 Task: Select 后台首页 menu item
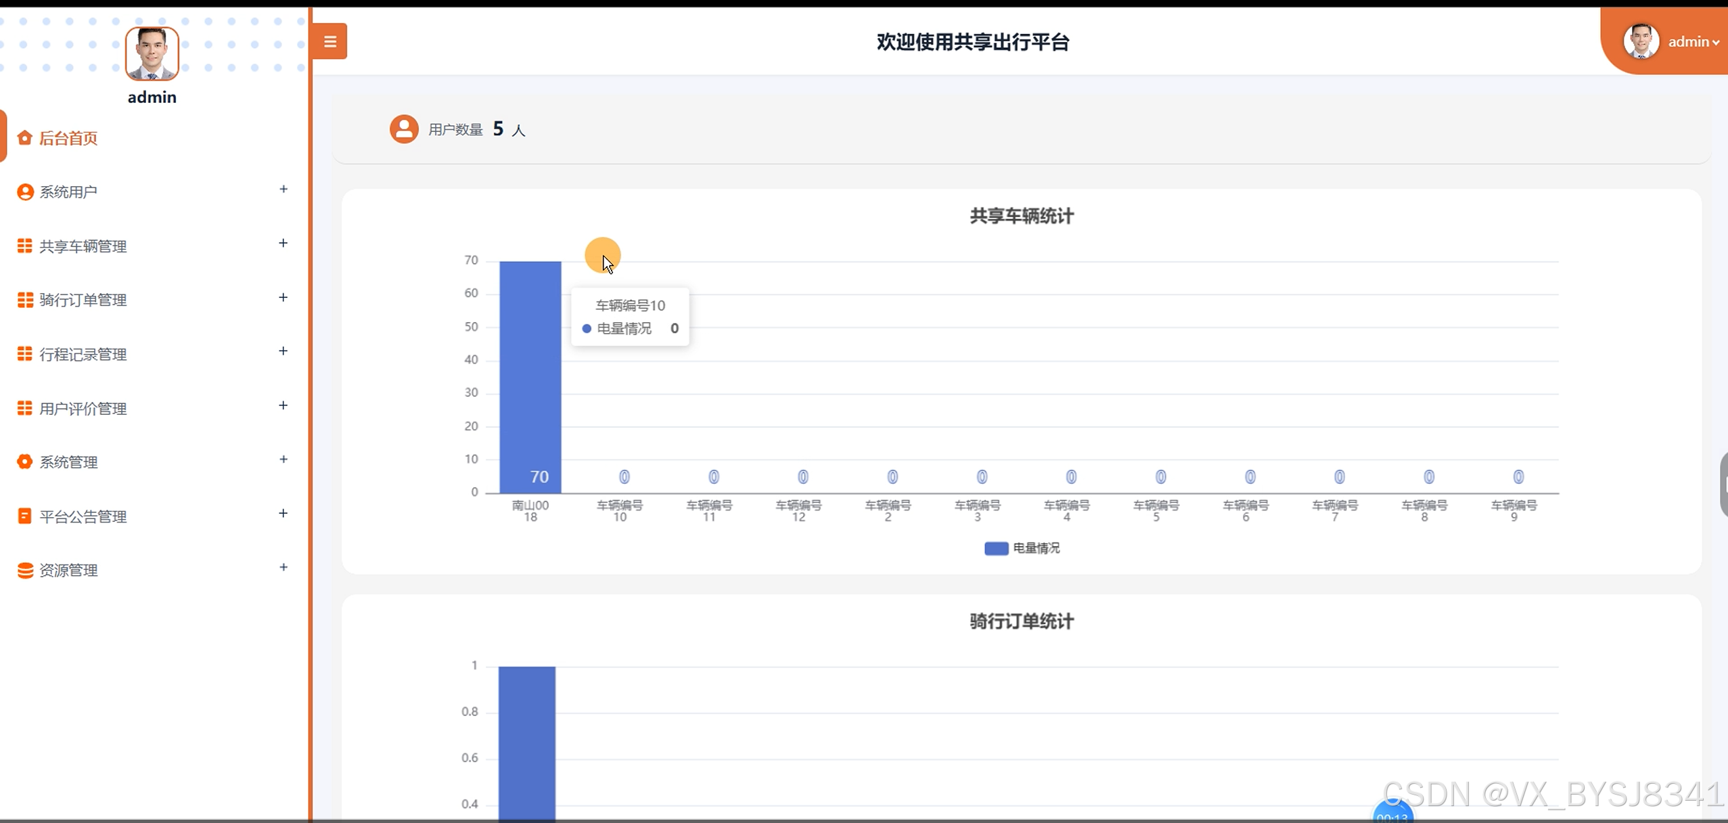pyautogui.click(x=68, y=138)
